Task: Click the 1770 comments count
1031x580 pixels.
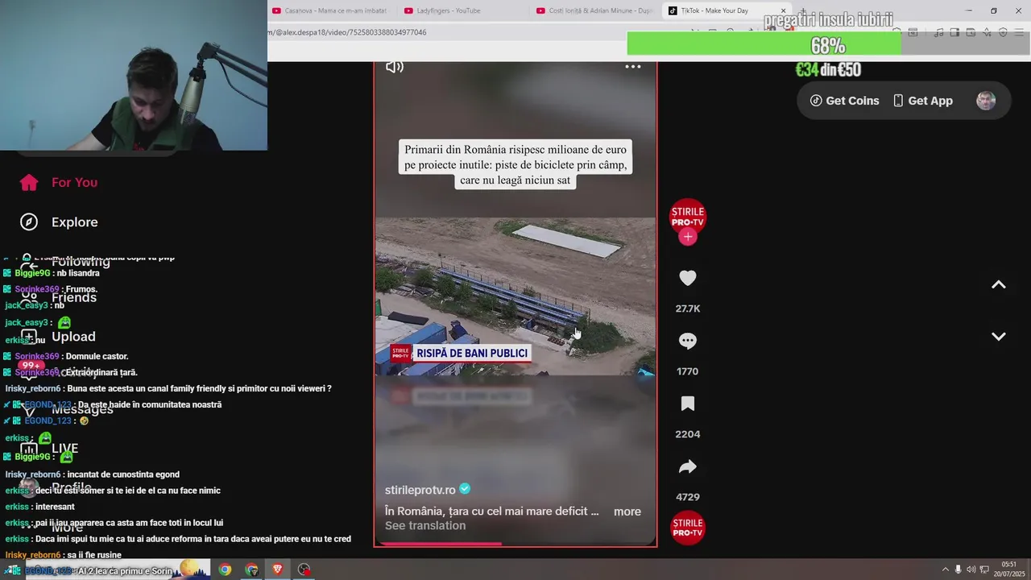Action: 688,371
